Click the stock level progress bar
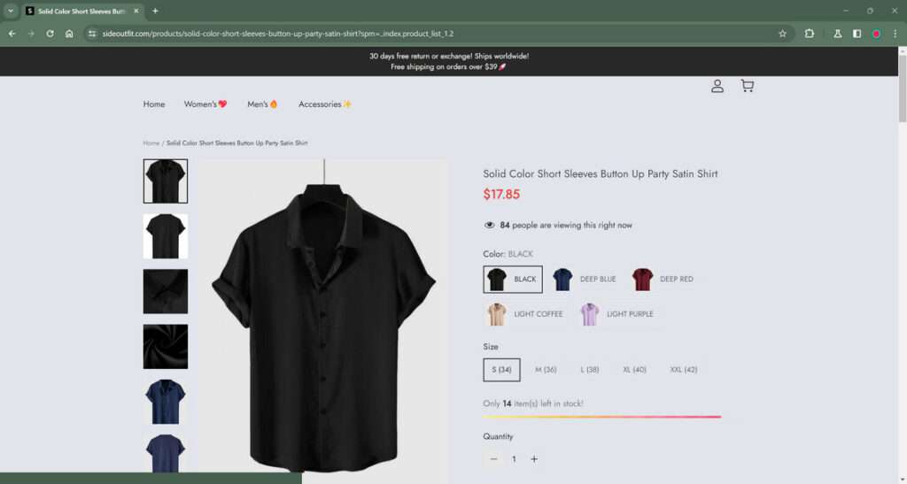 coord(601,417)
